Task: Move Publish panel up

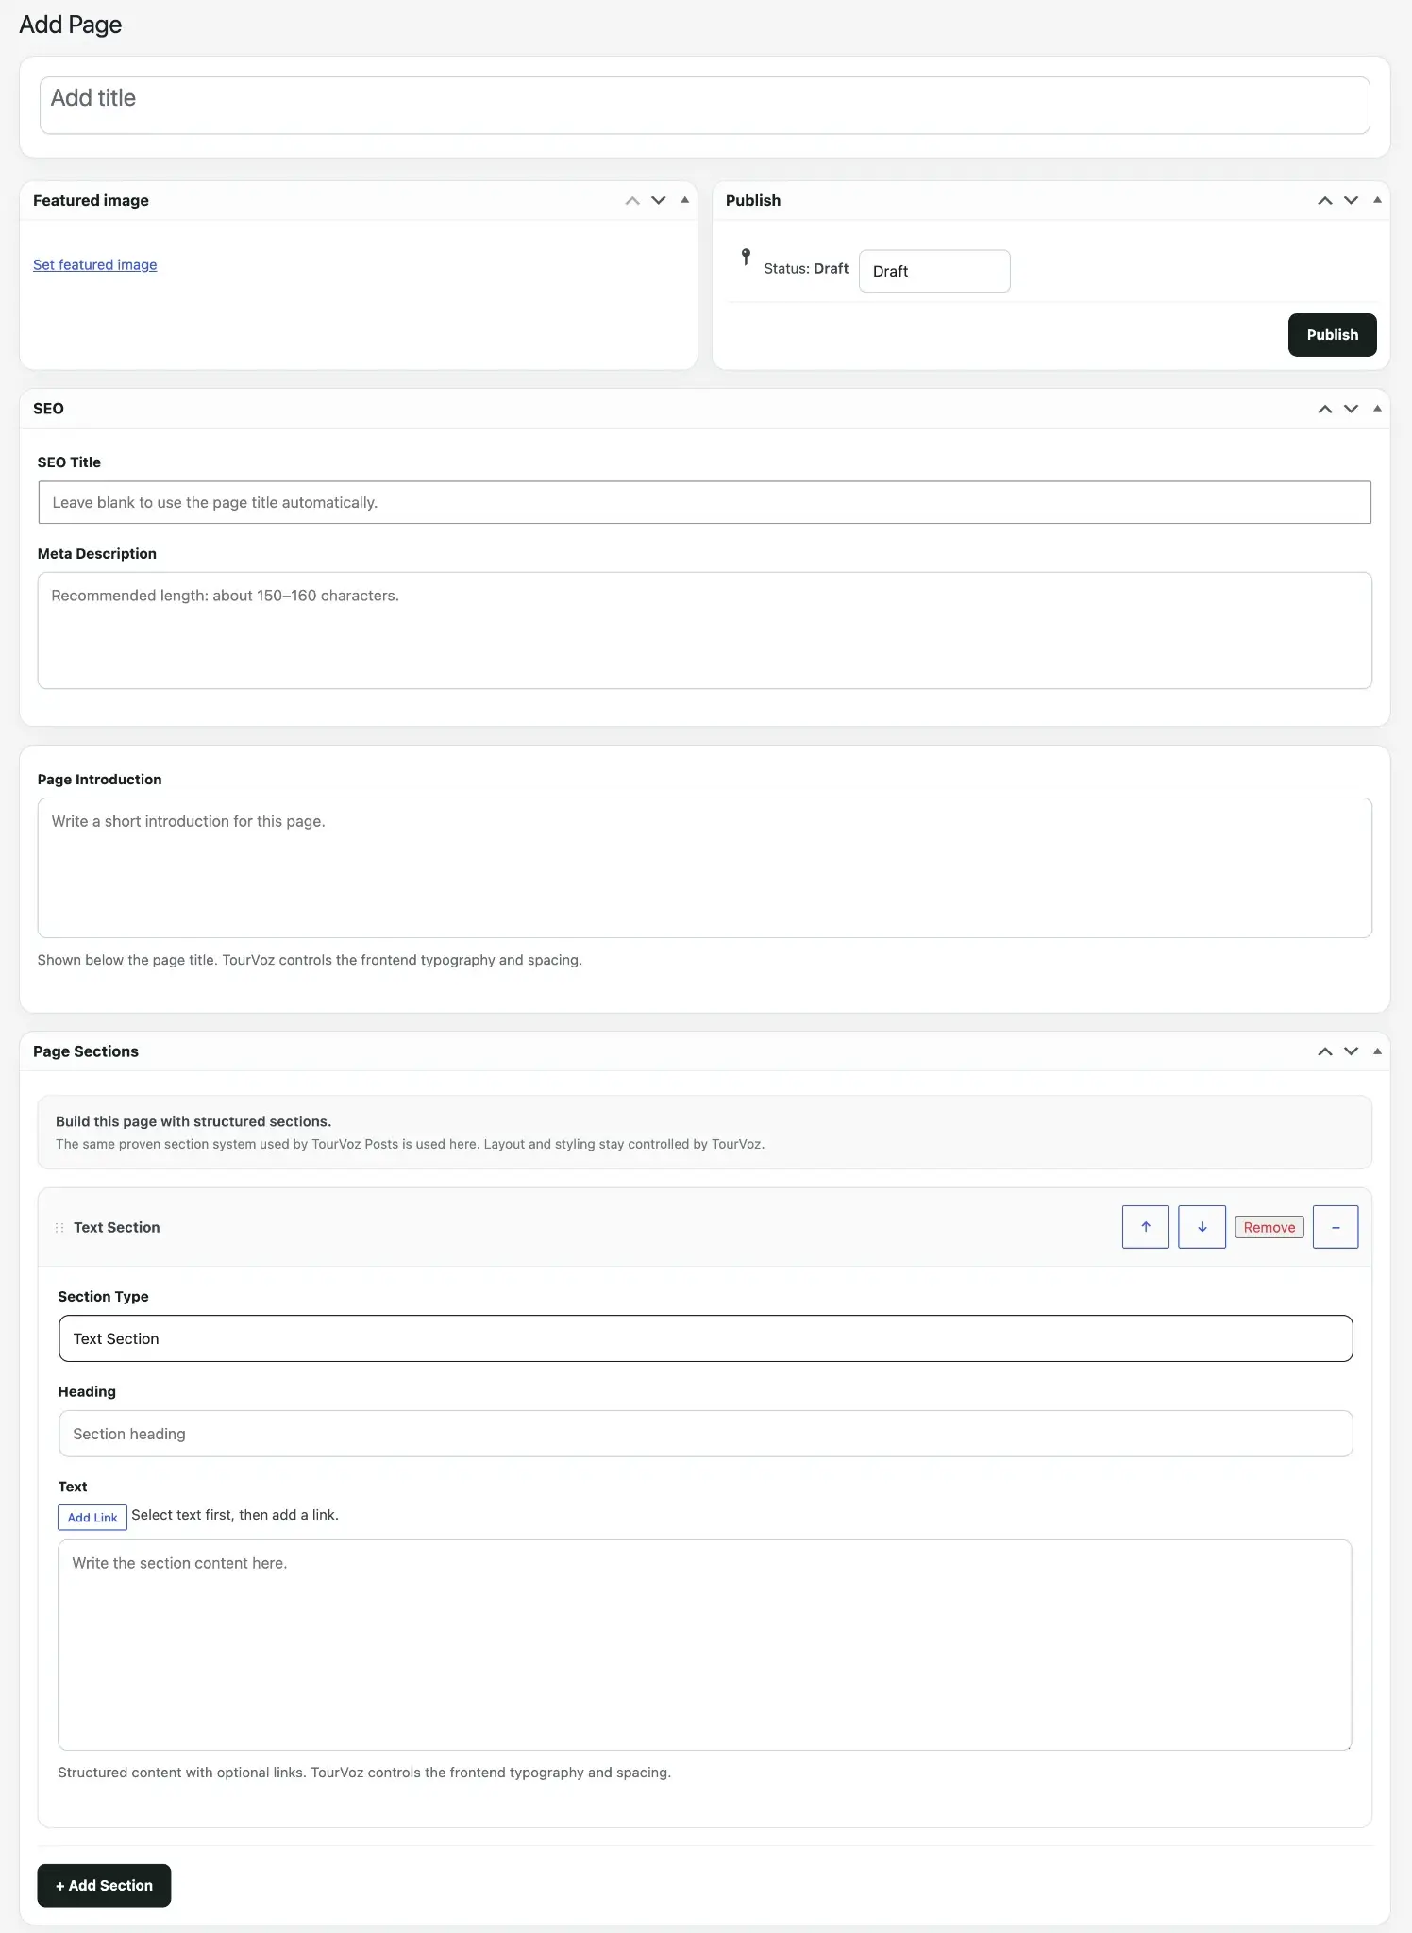Action: coord(1325,200)
